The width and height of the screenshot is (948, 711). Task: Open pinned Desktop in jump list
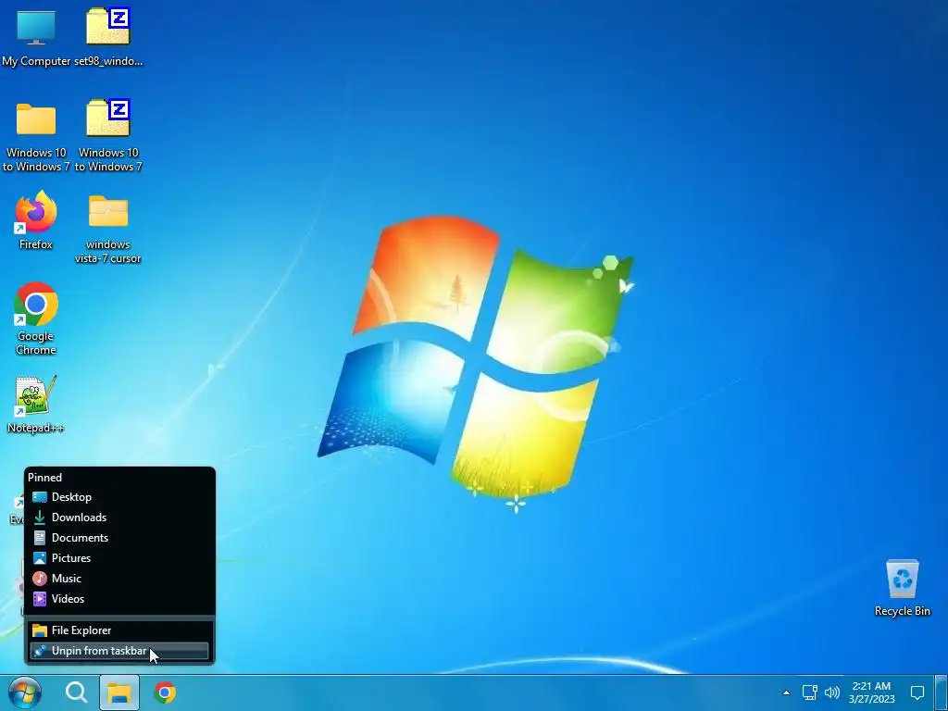point(119,497)
